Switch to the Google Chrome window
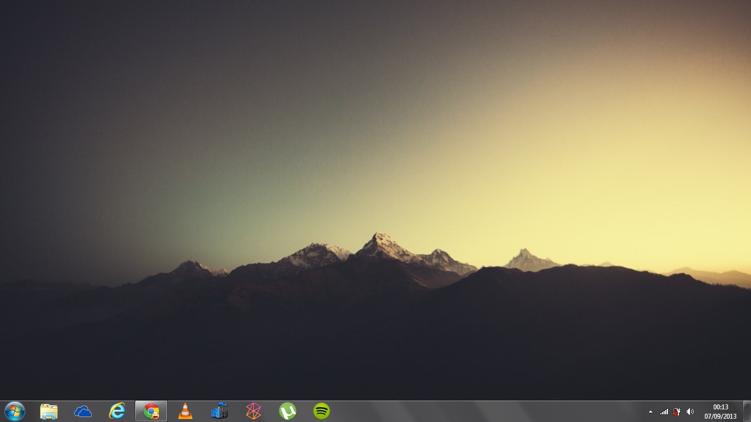The width and height of the screenshot is (751, 422). pos(151,411)
